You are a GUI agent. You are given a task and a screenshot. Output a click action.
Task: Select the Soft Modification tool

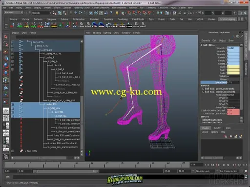point(6,88)
